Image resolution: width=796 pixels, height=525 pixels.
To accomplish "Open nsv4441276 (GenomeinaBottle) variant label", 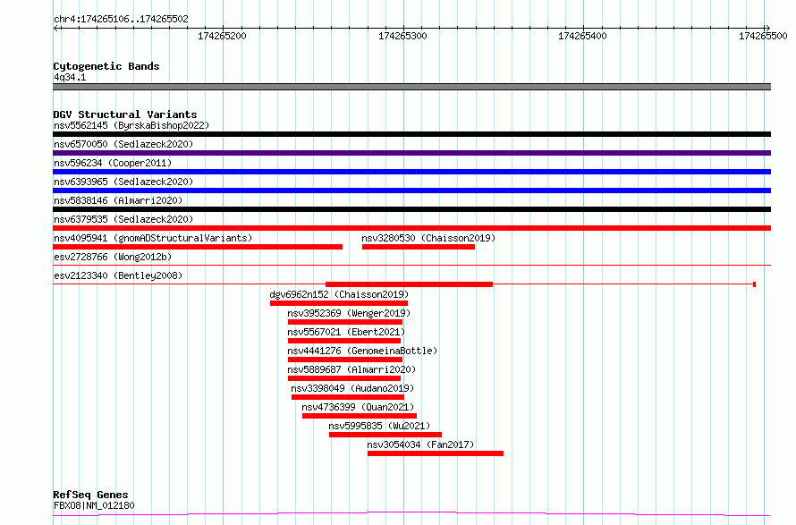I will click(x=362, y=351).
